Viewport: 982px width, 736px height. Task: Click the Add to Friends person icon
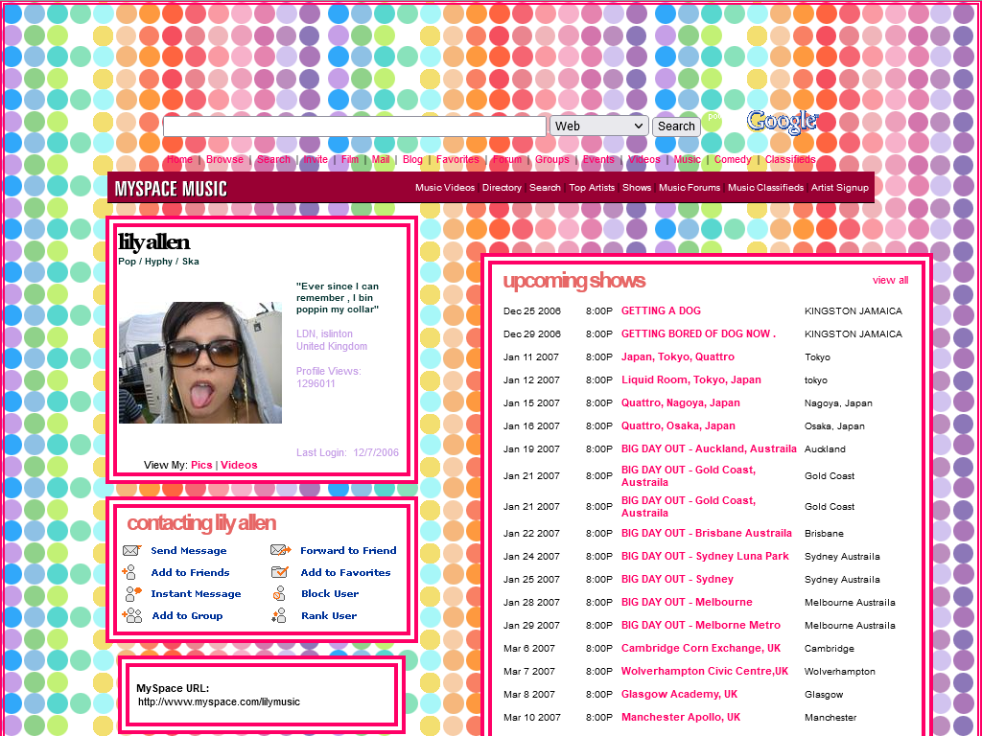[x=129, y=572]
